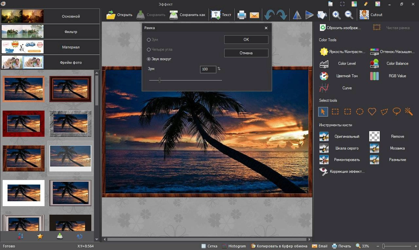Switch to Основной tab
The width and height of the screenshot is (419, 250).
(x=50, y=16)
